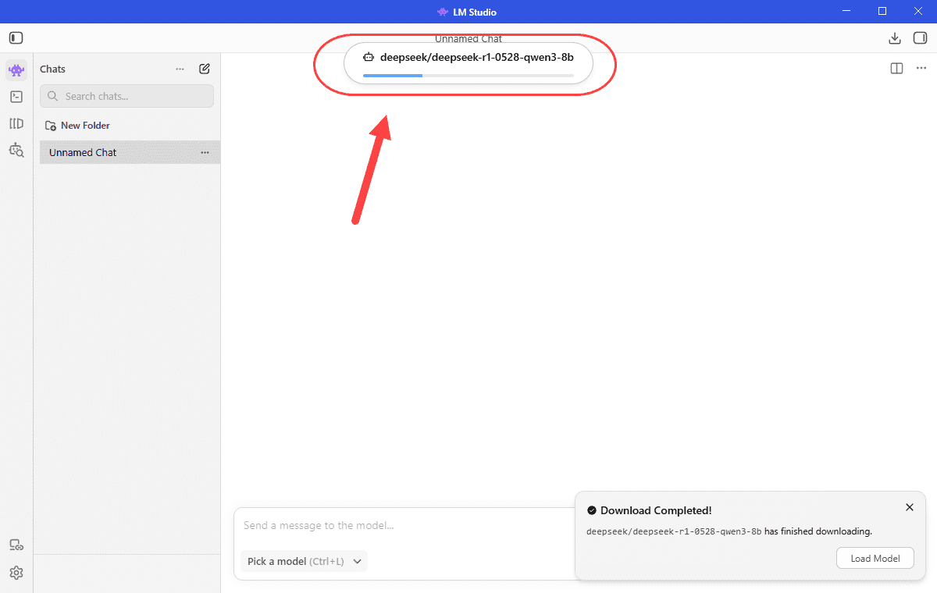Open the Chat view robot icon
The width and height of the screenshot is (937, 593).
16,70
